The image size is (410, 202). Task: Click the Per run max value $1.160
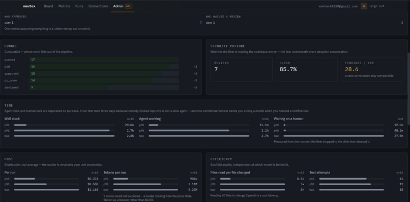93,190
